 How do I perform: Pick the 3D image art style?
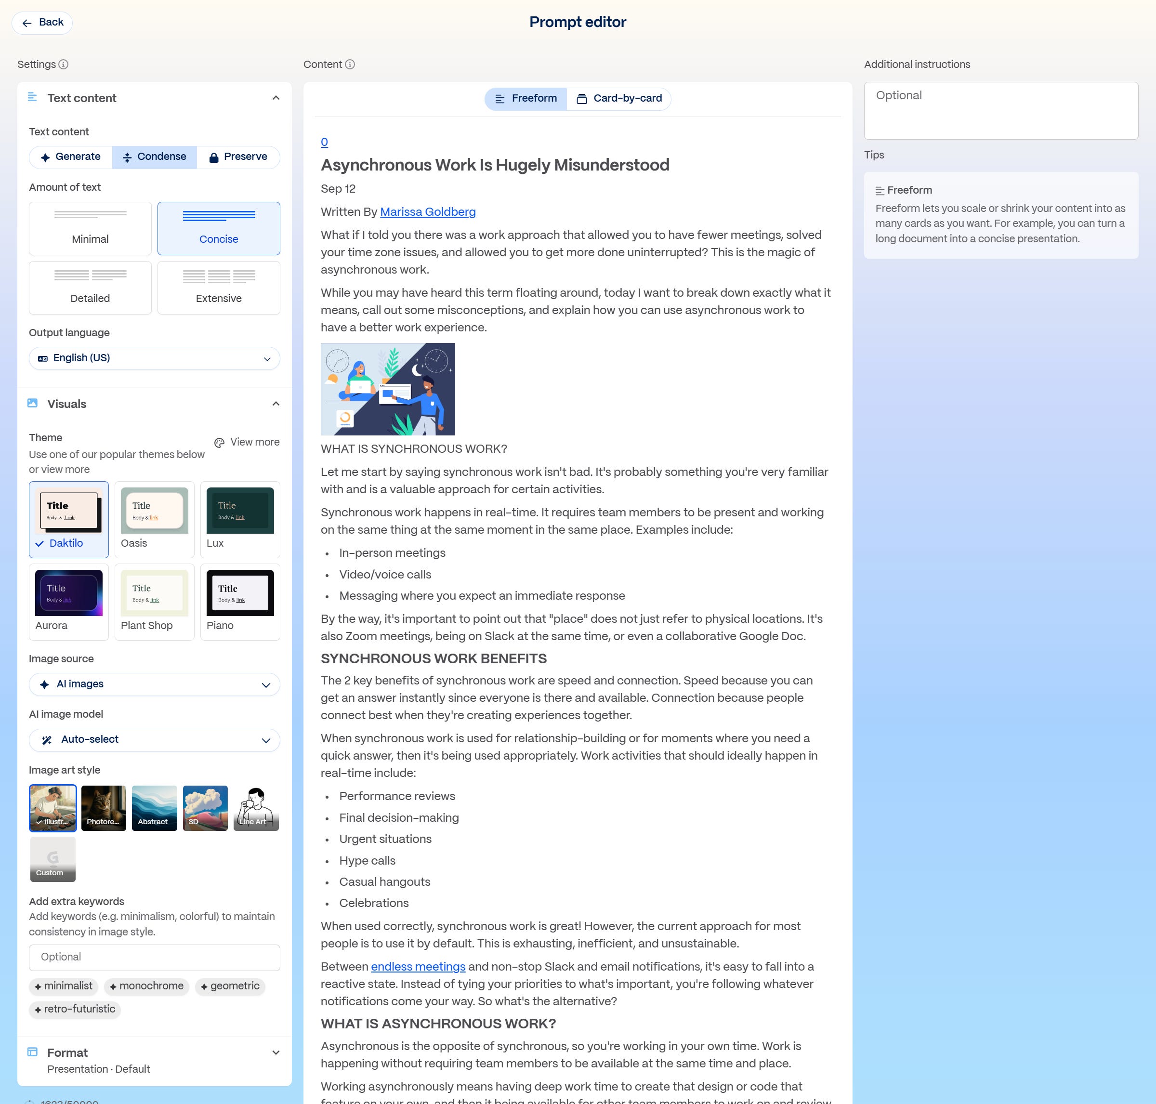pos(205,807)
